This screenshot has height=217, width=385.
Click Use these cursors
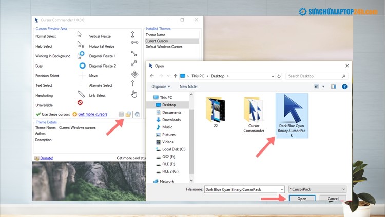[53, 114]
